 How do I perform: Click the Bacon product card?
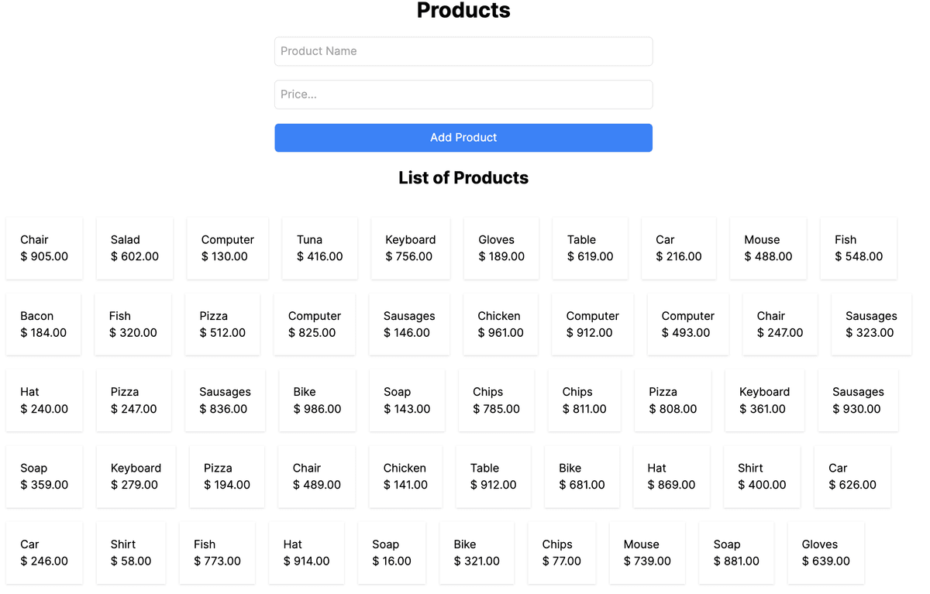pos(43,324)
